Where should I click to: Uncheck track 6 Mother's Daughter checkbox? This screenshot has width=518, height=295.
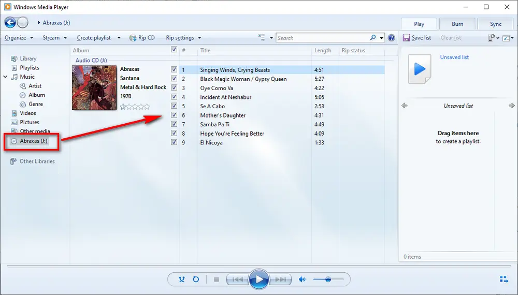click(174, 115)
